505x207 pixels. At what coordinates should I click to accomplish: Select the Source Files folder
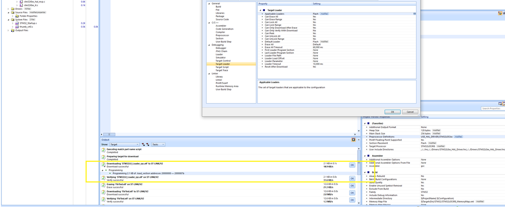coord(21,13)
